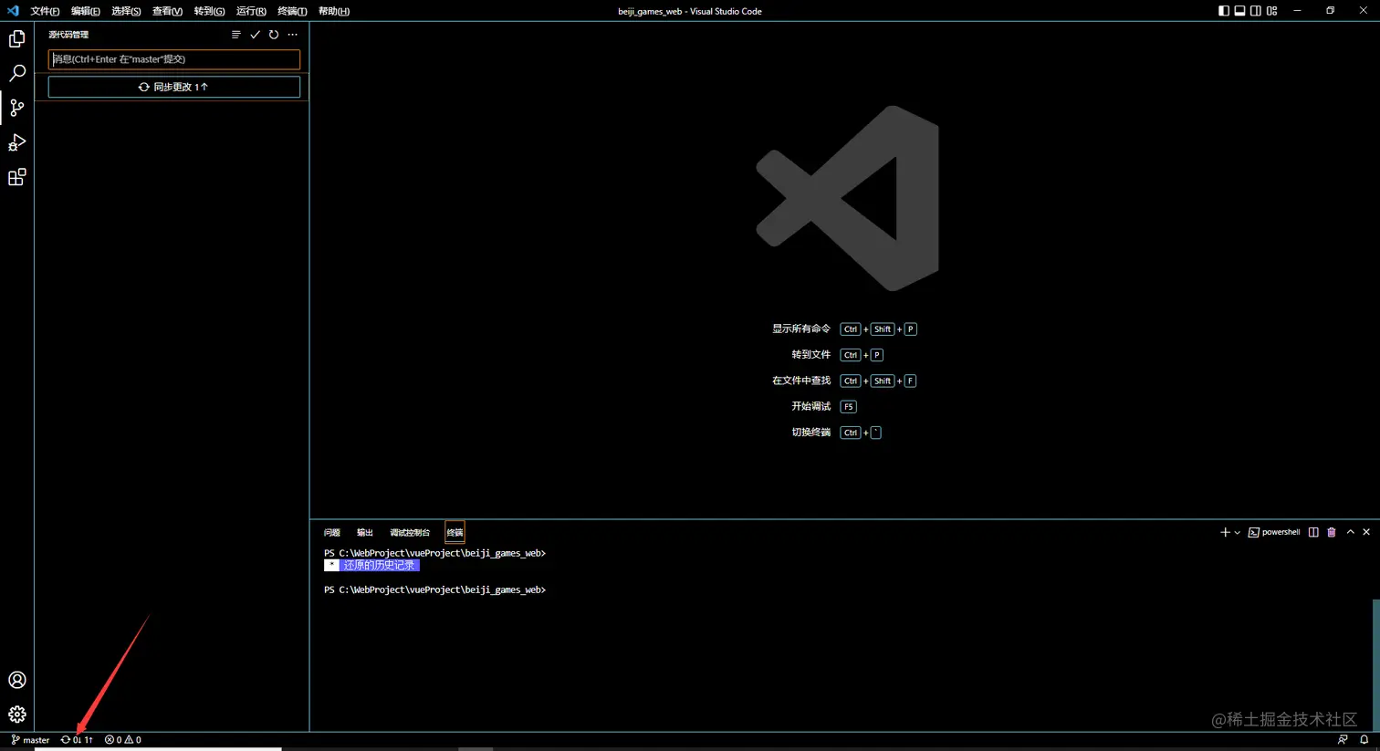Toggle bottom panel layout icon
The height and width of the screenshot is (751, 1380).
pyautogui.click(x=1239, y=11)
